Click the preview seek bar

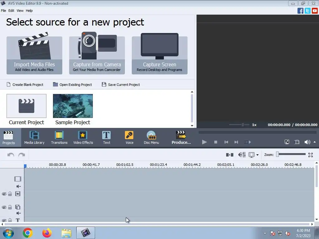[257, 132]
